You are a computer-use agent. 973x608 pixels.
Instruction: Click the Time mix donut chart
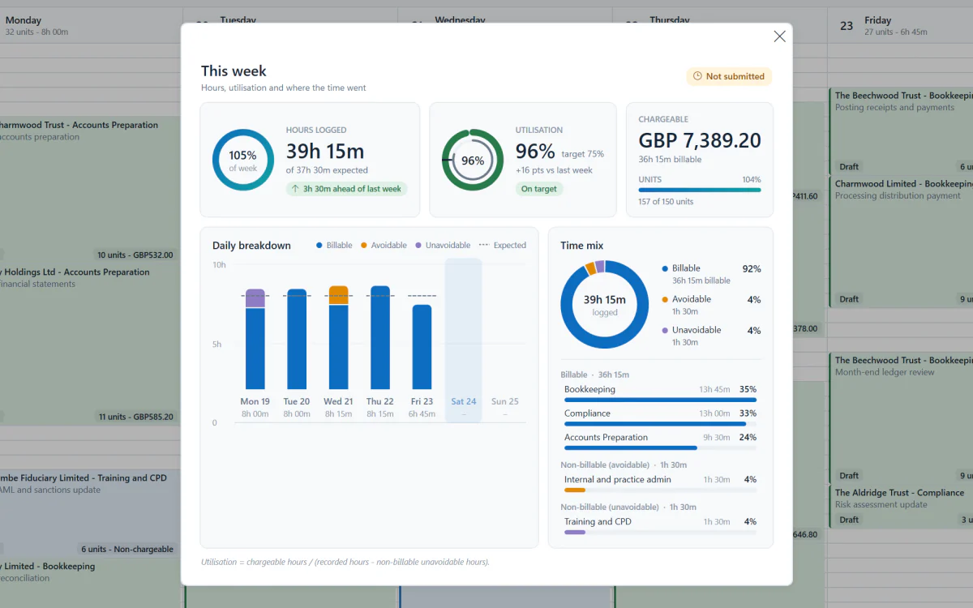(x=605, y=305)
